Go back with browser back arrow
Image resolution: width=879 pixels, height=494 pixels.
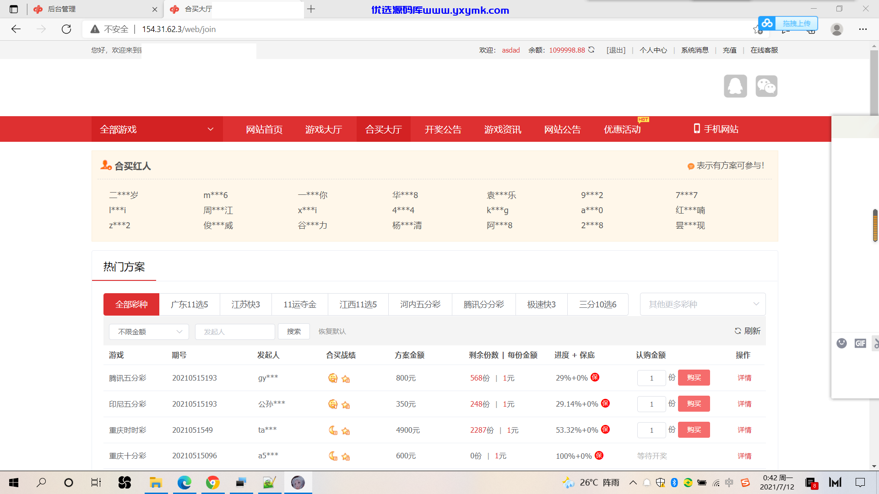(x=16, y=29)
